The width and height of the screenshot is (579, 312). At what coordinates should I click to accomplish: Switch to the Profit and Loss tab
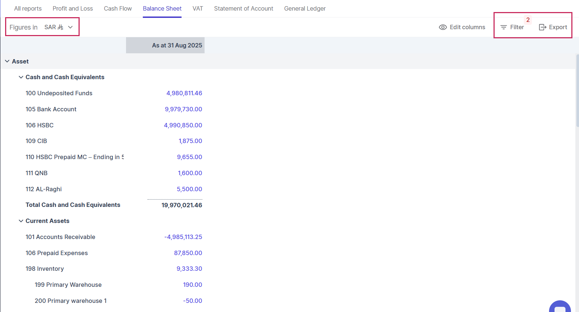click(x=73, y=8)
